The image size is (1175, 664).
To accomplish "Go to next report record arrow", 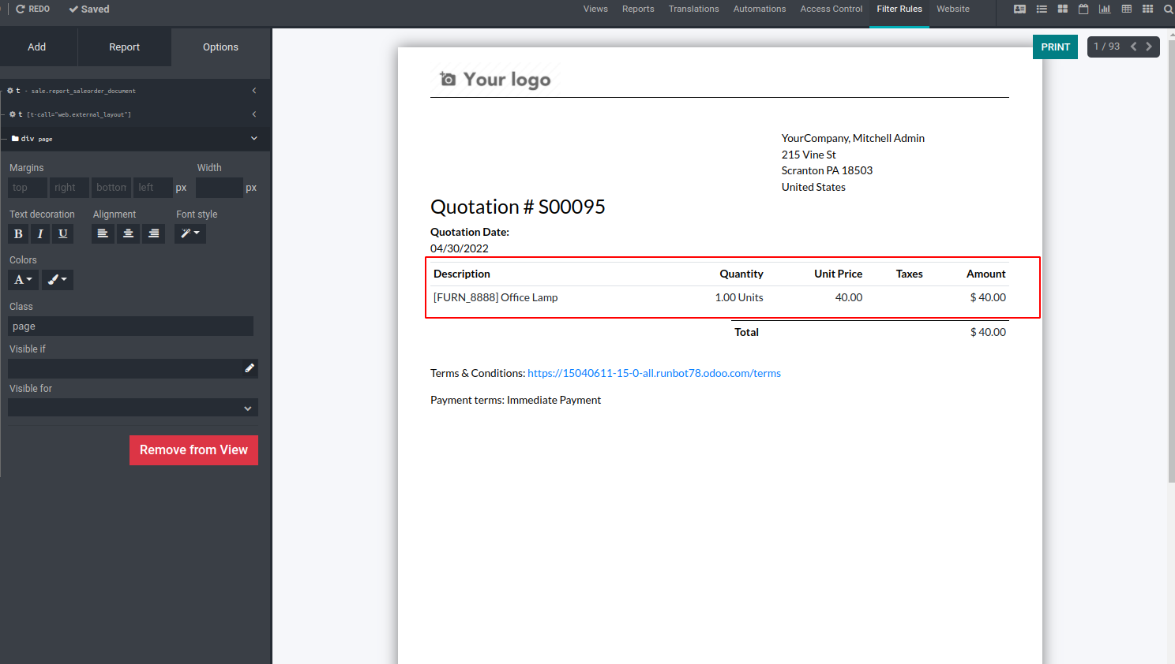I will pos(1149,47).
